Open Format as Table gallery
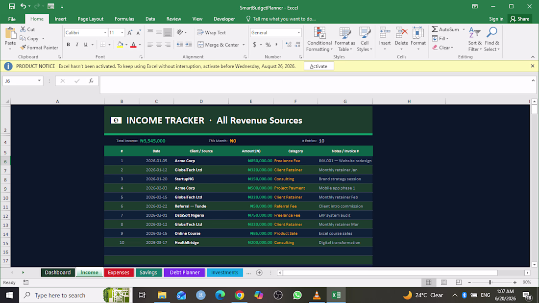 click(345, 39)
